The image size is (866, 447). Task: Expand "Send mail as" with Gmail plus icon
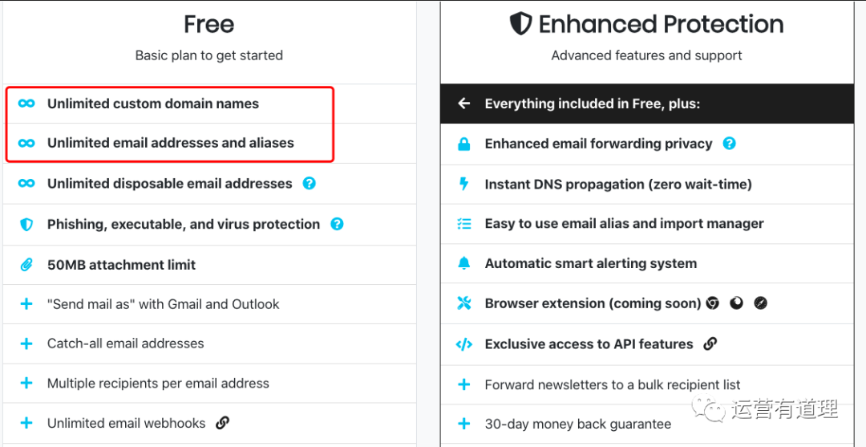(26, 304)
